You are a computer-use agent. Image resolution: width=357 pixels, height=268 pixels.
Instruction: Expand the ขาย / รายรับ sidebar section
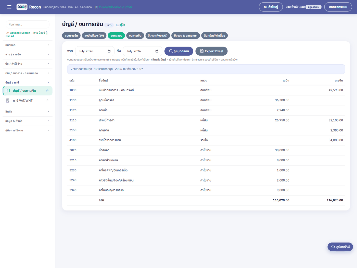click(28, 54)
